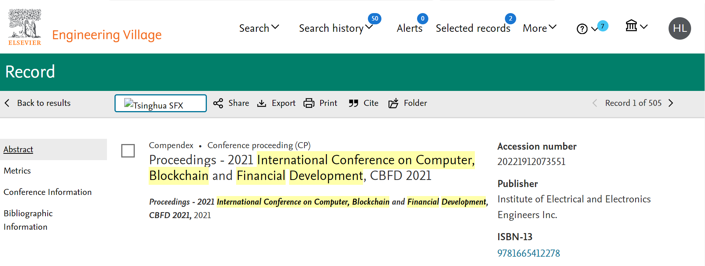Click the Cite label
Image resolution: width=705 pixels, height=266 pixels.
371,103
